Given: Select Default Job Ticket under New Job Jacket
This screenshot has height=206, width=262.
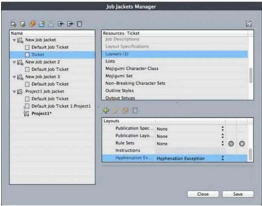Looking at the screenshot, I should pos(50,47).
